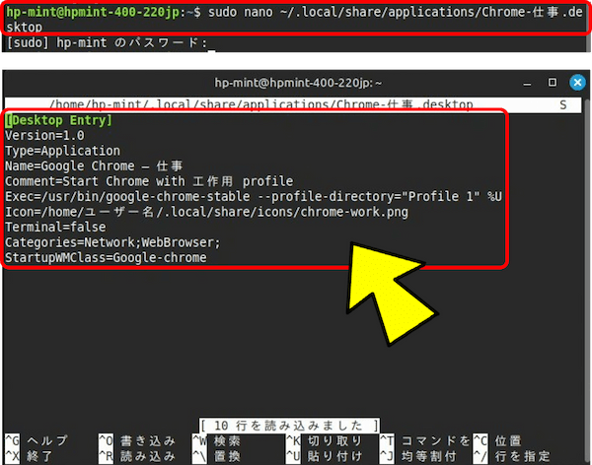Click the ^T コマンドを execute command shortcut

pyautogui.click(x=423, y=440)
